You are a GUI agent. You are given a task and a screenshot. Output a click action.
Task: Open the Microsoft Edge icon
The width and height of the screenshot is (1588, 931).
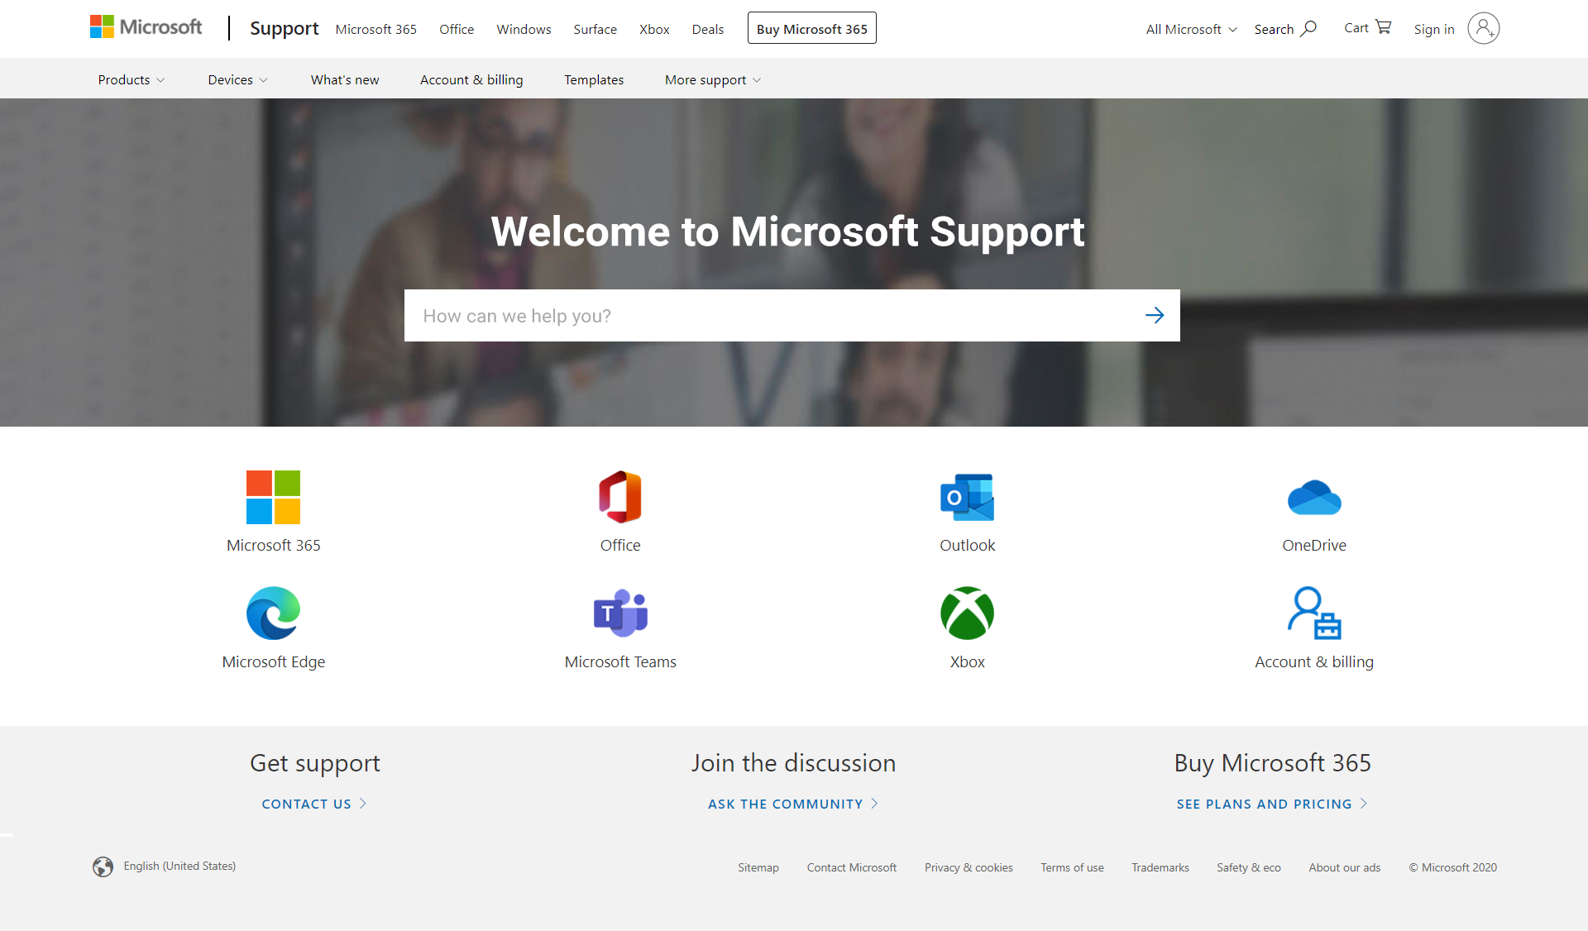(x=273, y=614)
